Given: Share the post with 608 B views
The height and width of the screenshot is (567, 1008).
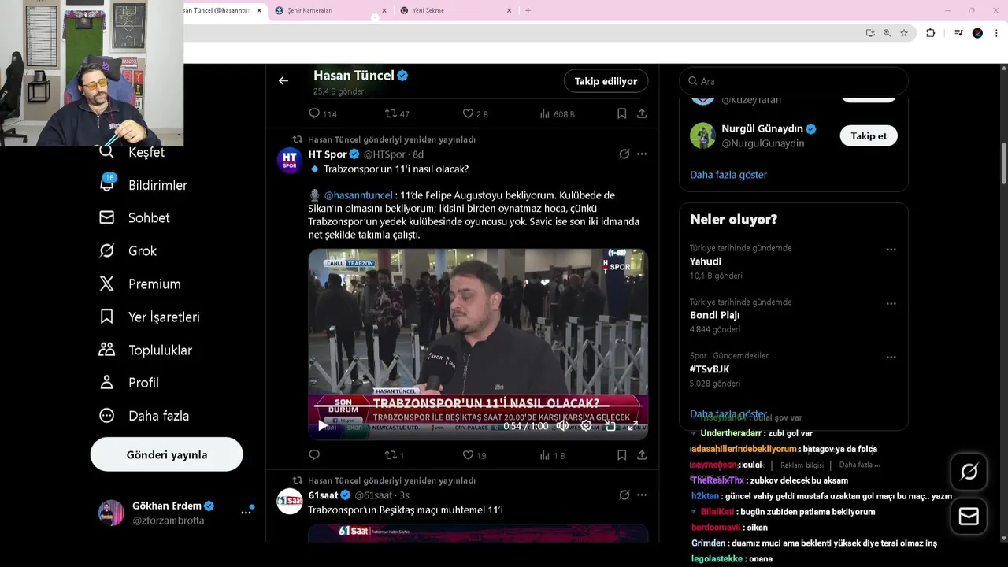Looking at the screenshot, I should 642,113.
